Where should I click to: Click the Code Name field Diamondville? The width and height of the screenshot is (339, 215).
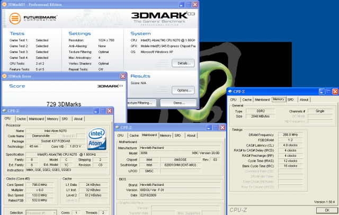(x=41, y=136)
